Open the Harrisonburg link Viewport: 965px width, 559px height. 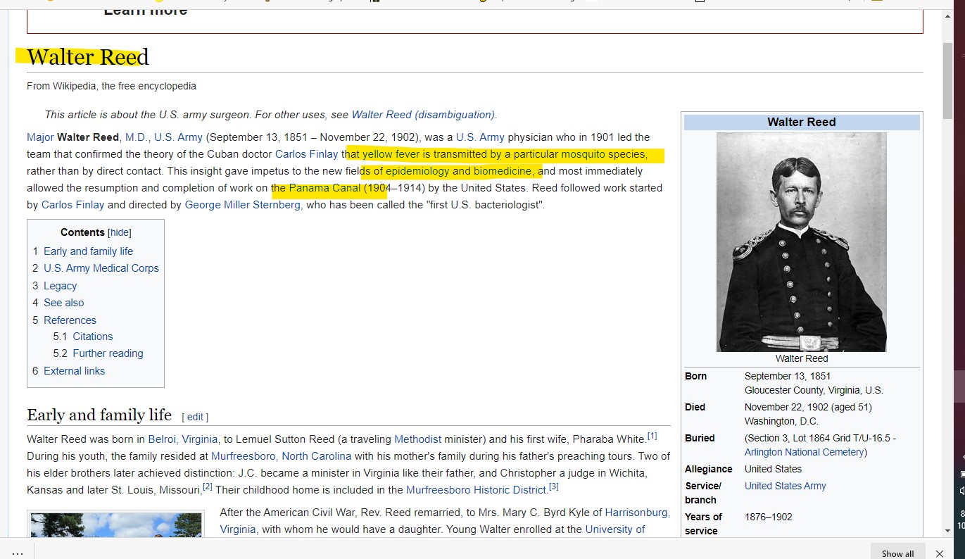coord(636,513)
